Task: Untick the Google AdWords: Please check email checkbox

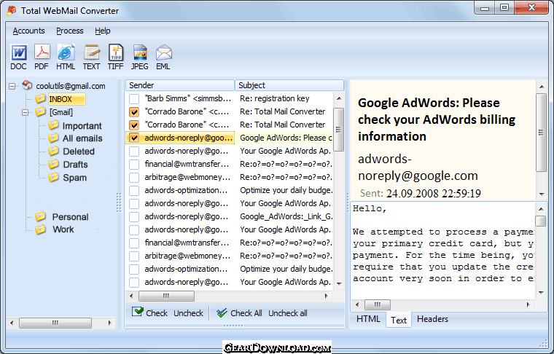Action: click(134, 138)
